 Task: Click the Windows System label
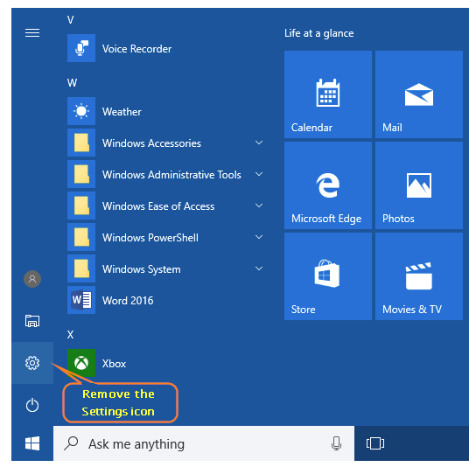pos(141,269)
